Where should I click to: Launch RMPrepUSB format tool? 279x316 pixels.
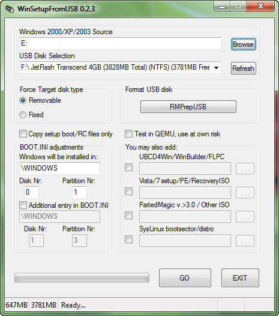pos(188,106)
